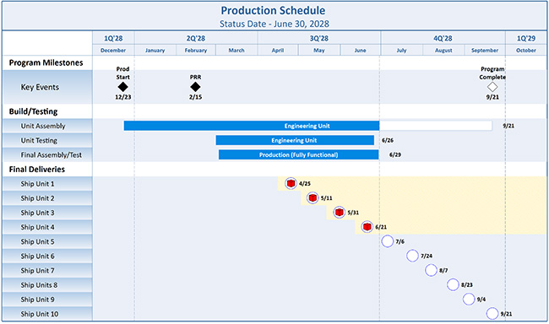549x324 pixels.
Task: Click the empty circle marker dated 7/6
Action: (x=387, y=241)
